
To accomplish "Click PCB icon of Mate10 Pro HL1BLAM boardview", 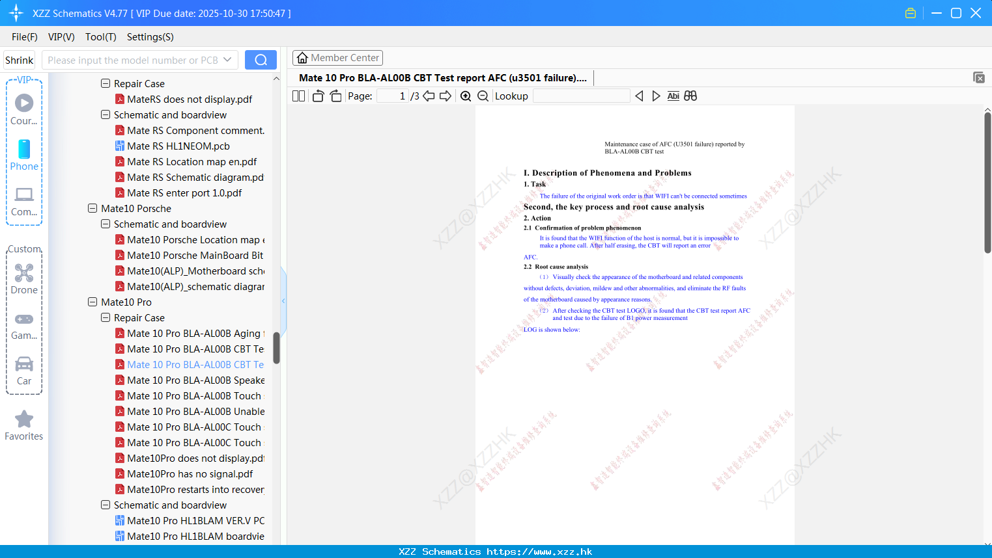I will [x=120, y=537].
